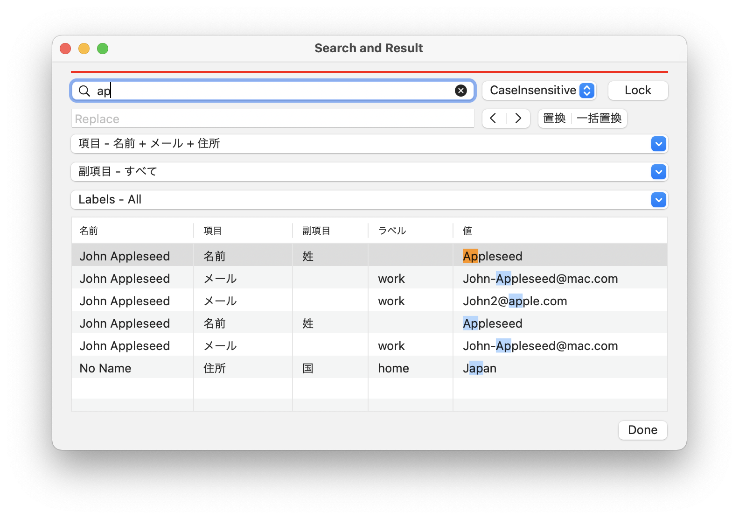Click the green zoom window button
Screen dimensions: 739x519
click(103, 49)
